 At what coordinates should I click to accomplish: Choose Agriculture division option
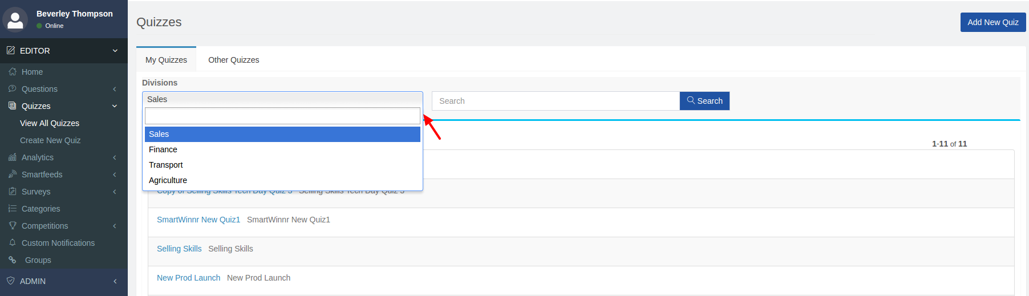[168, 180]
